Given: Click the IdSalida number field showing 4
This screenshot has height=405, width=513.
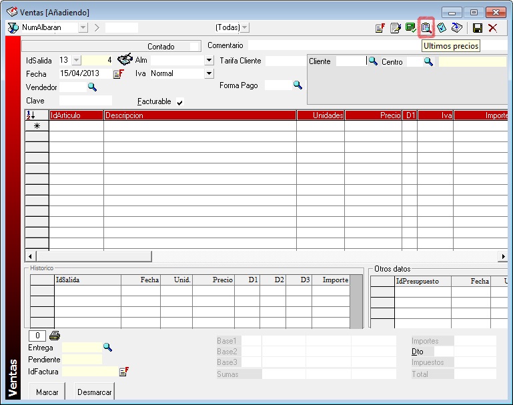Looking at the screenshot, I should pos(97,60).
